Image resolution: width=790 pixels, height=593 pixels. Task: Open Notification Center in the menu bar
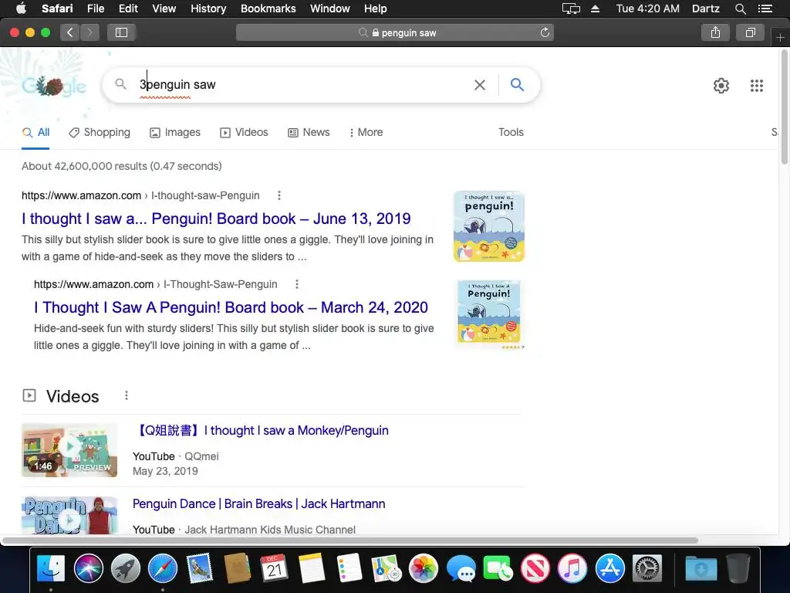tap(765, 8)
